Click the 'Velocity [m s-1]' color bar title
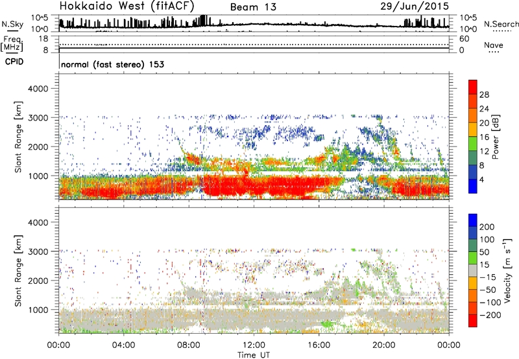This screenshot has width=519, height=359. (x=507, y=270)
